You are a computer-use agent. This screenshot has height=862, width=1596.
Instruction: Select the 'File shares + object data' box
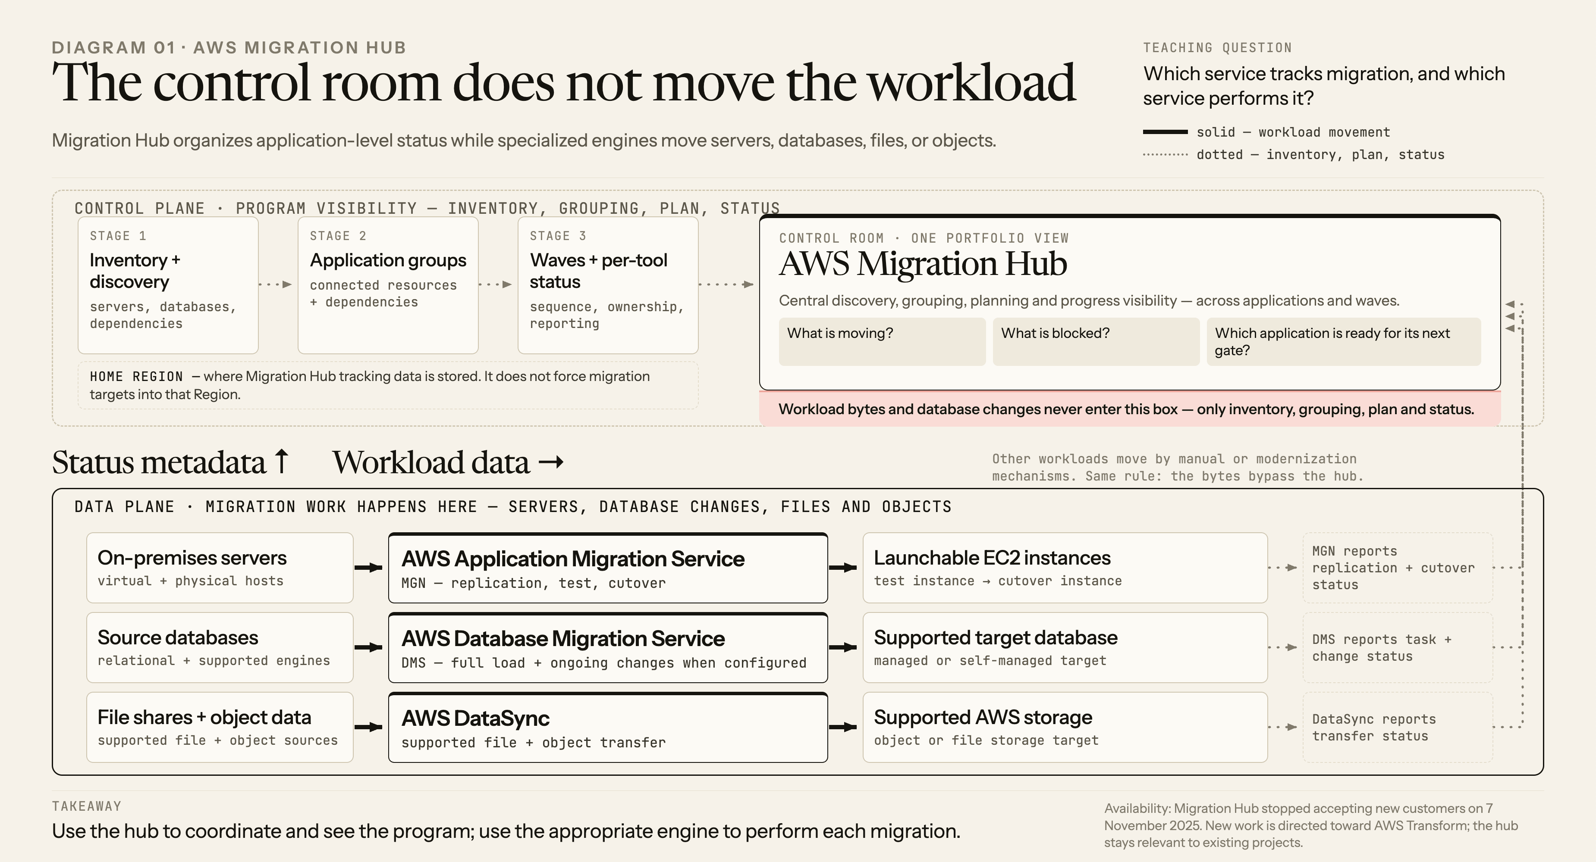coord(220,727)
